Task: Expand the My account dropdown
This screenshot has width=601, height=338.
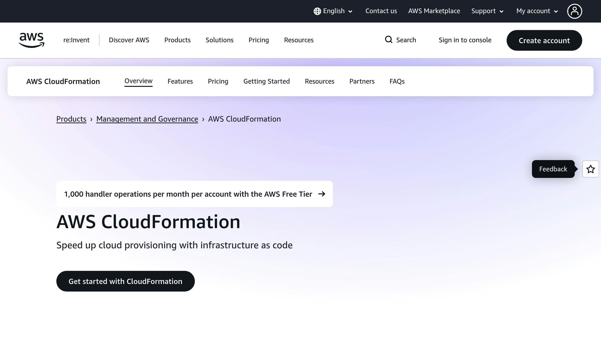Action: pyautogui.click(x=536, y=11)
